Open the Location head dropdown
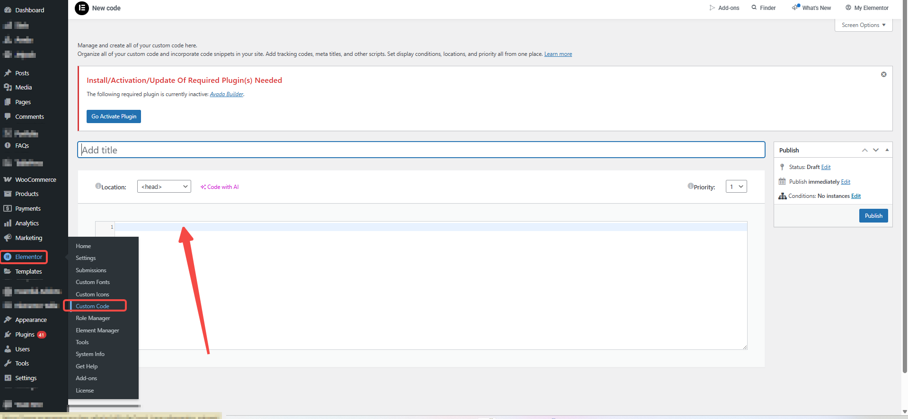This screenshot has height=419, width=908. pyautogui.click(x=164, y=187)
